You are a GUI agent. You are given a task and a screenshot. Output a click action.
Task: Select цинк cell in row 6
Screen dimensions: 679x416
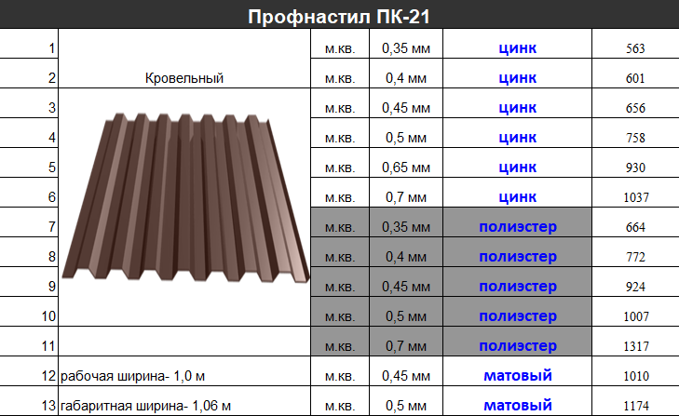518,193
